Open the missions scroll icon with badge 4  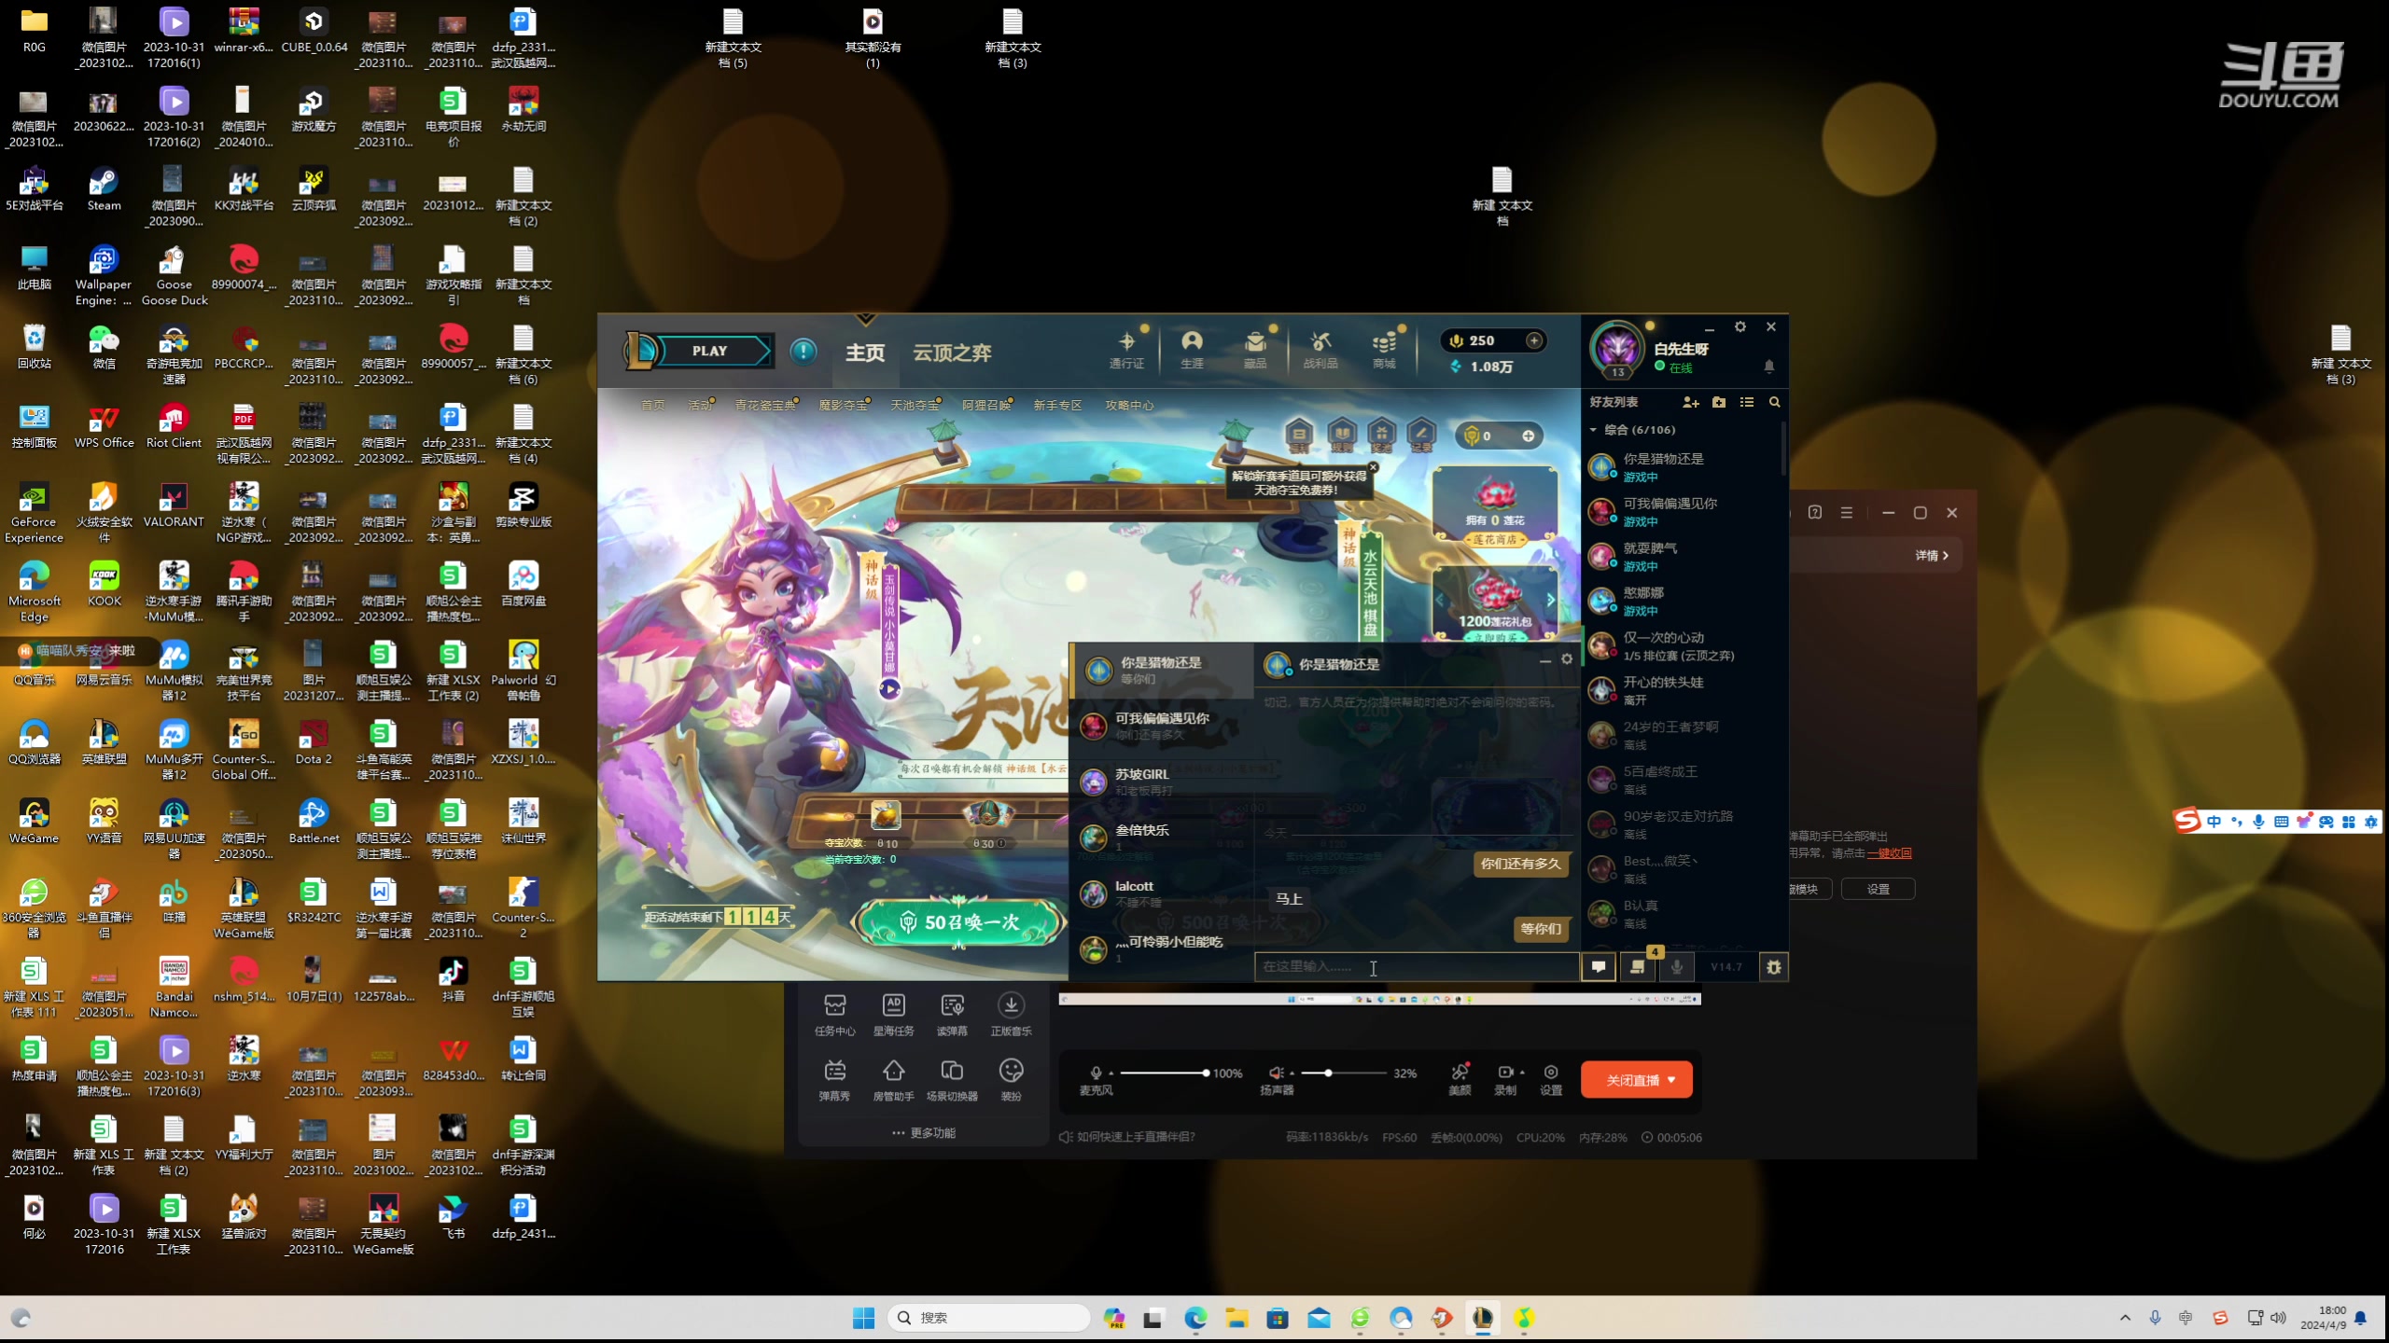click(1638, 966)
